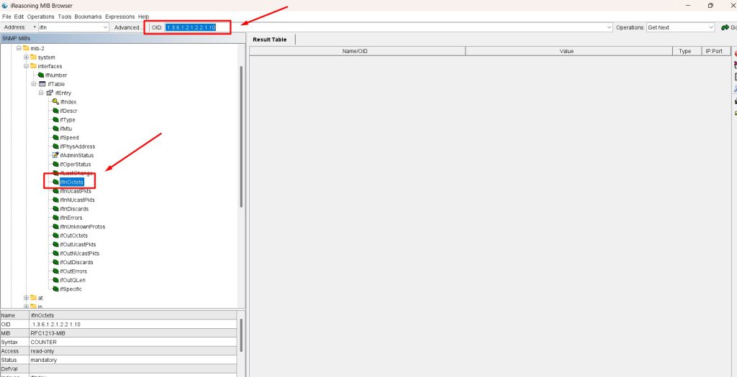Click the MIB tree vertical scrollbar
The height and width of the screenshot is (377, 737).
pyautogui.click(x=241, y=136)
